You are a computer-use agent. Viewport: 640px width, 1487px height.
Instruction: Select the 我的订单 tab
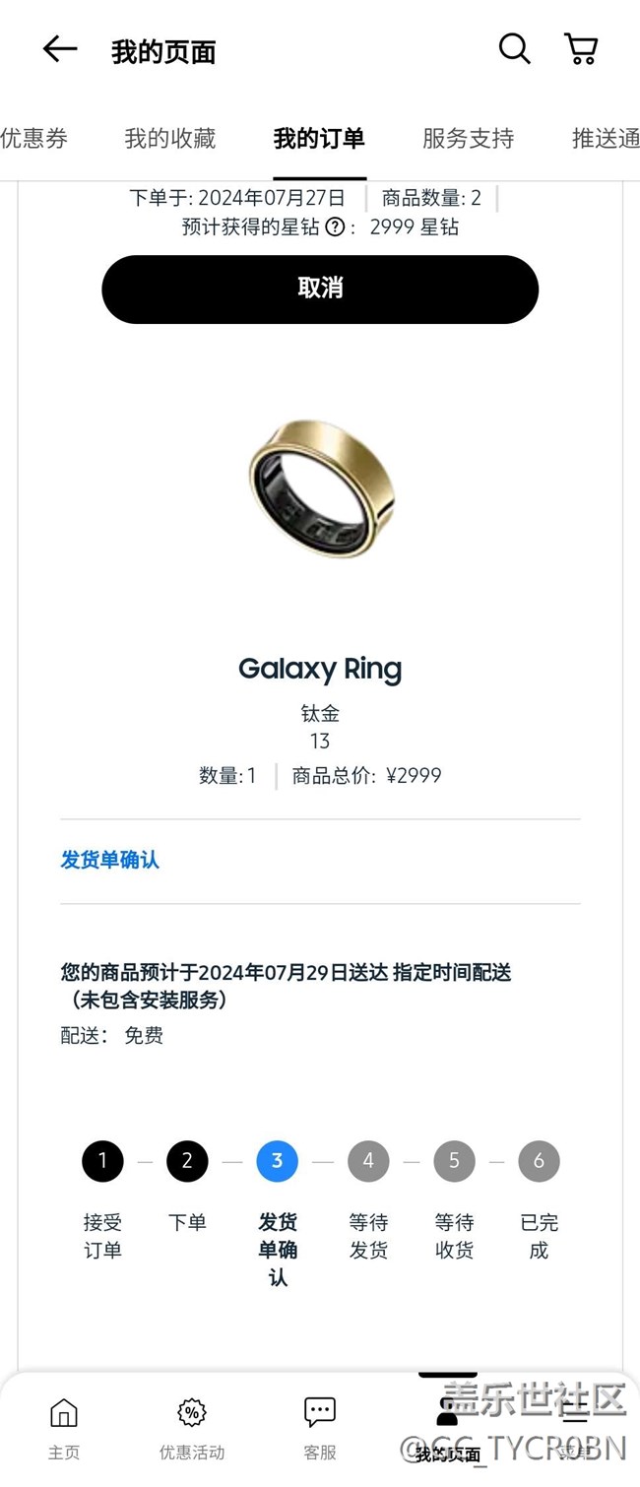(x=319, y=139)
